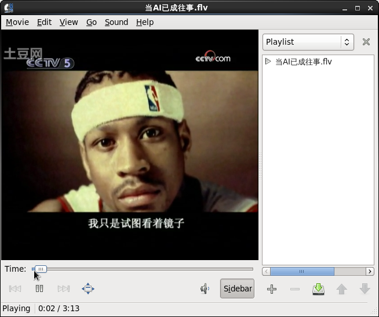Click the elapsed time 0:02 / 3:13
Screen dimensions: 379x317
click(59, 308)
